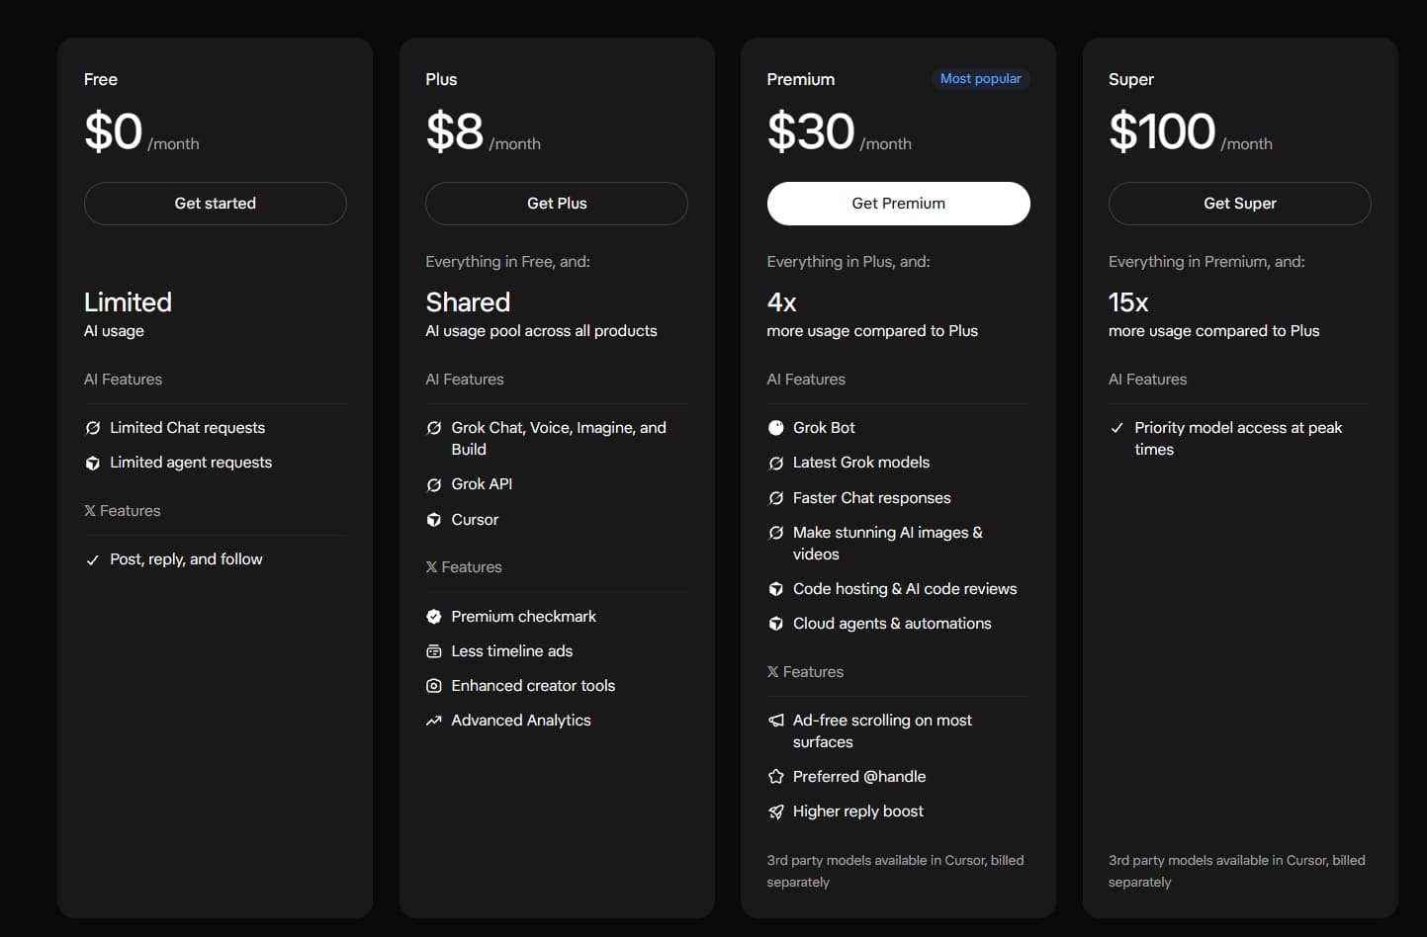Click the 'Everything in Free, and:' text
Image resolution: width=1427 pixels, height=937 pixels.
[507, 262]
